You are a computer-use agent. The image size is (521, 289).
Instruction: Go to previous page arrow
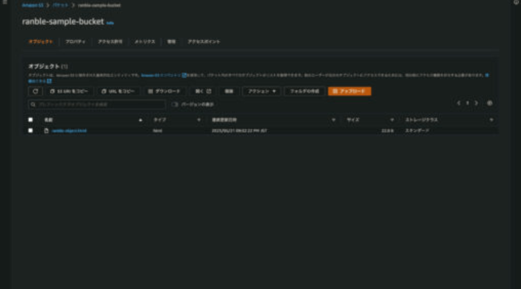pyautogui.click(x=458, y=103)
